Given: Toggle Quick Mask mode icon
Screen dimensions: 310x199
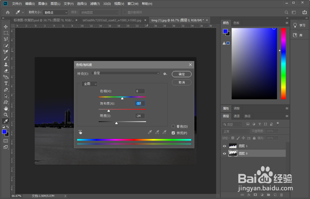Looking at the screenshot, I should (x=6, y=141).
